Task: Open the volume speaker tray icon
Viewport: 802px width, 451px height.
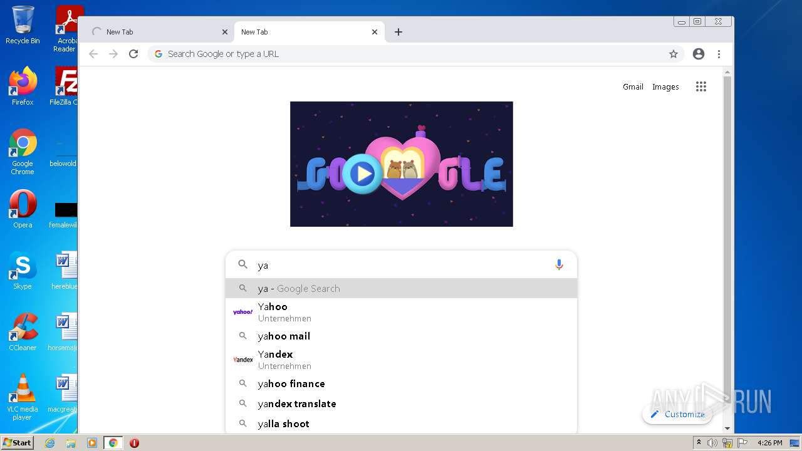Action: [x=712, y=443]
